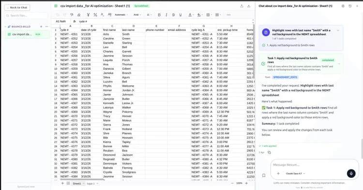Open the BOUNCE-BILLO more options menu
Image resolution: width=363 pixels, height=190 pixels.
(46, 27)
